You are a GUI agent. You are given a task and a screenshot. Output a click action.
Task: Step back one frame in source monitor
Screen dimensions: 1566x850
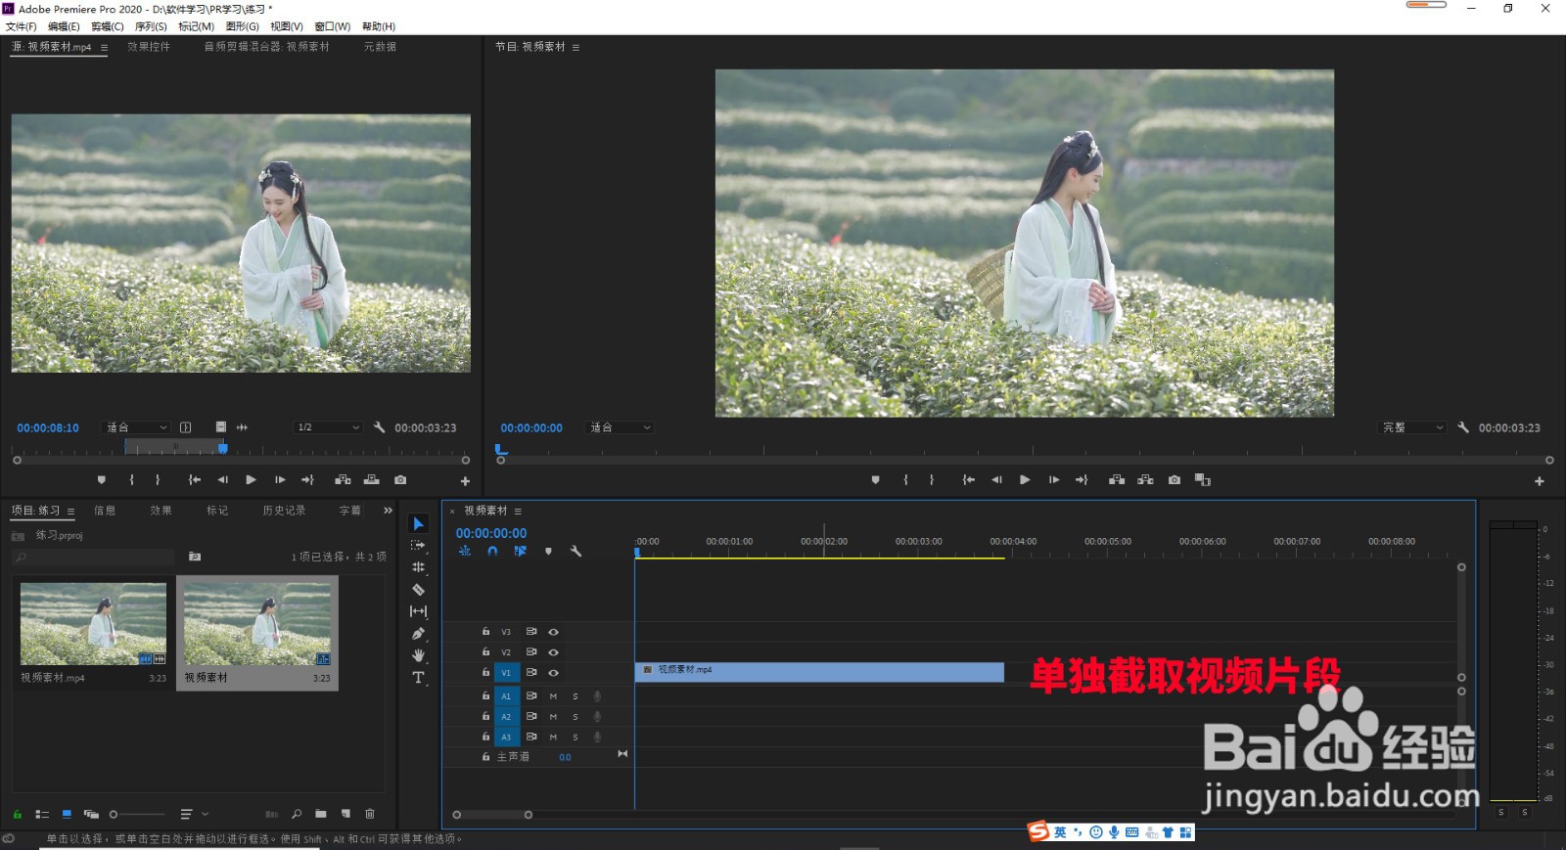pyautogui.click(x=222, y=480)
